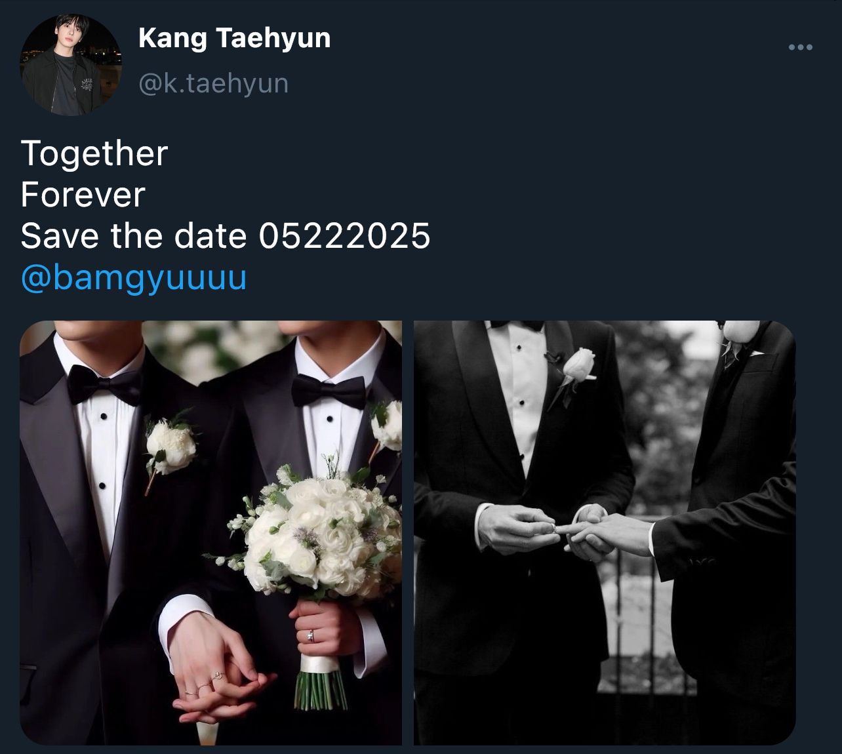The width and height of the screenshot is (842, 754).
Task: Open the three-dot more options menu
Action: 801,47
